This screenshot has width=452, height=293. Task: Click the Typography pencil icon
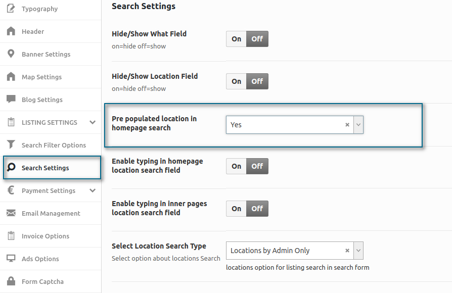click(x=11, y=9)
